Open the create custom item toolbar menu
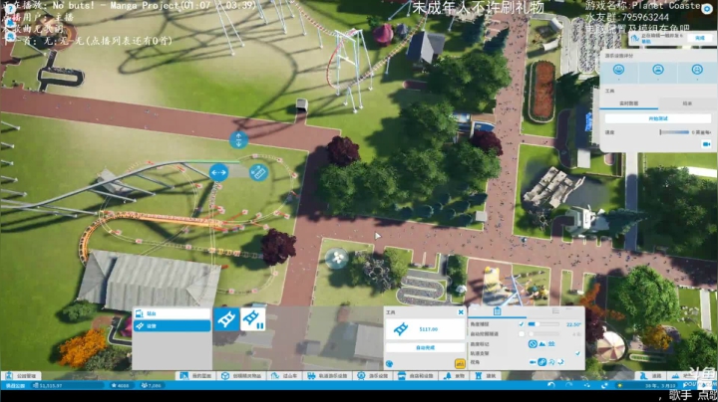 pos(241,376)
